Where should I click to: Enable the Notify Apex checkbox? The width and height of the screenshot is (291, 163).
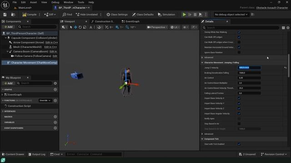coord(239,119)
